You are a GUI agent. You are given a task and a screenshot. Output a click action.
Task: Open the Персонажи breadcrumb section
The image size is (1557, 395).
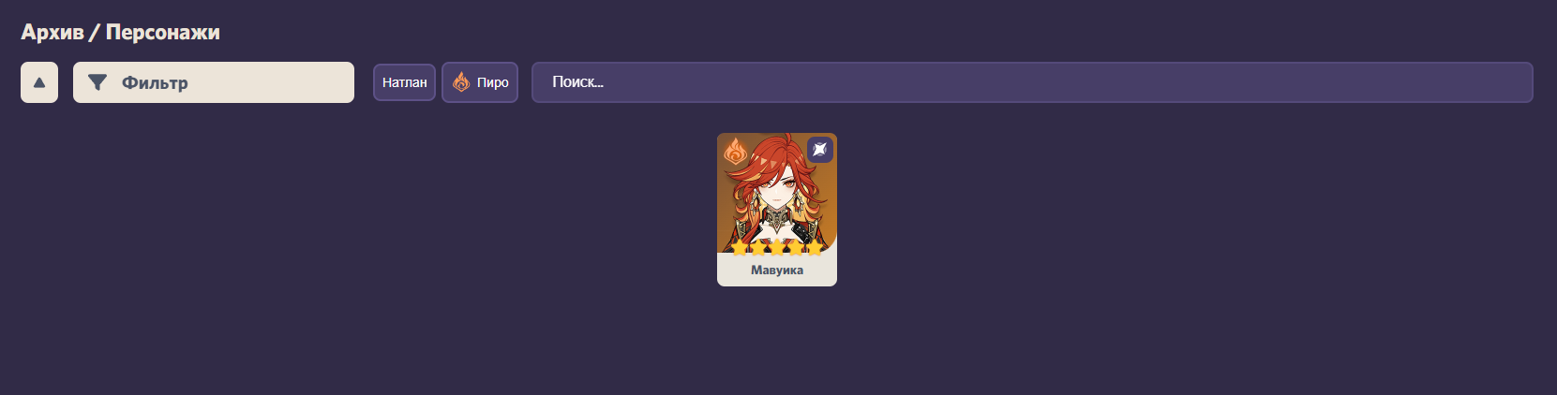coord(163,32)
